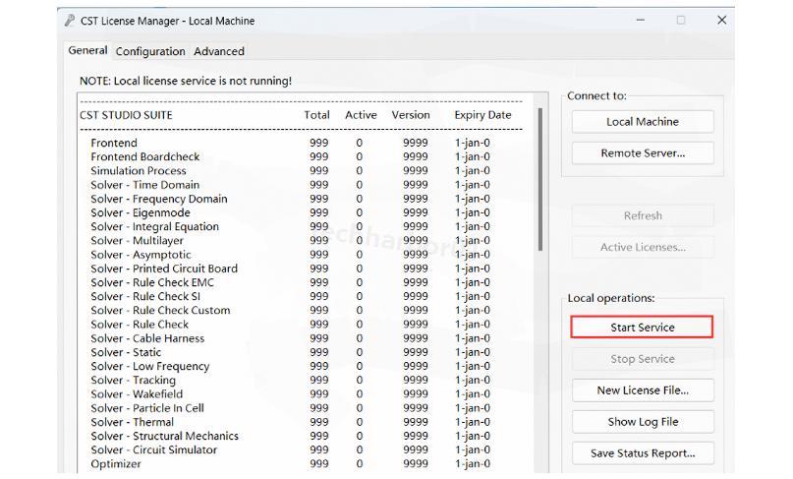Click Show Log File
793x479 pixels.
pyautogui.click(x=642, y=422)
